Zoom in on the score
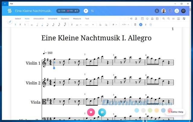The image size is (193, 122). click(164, 19)
